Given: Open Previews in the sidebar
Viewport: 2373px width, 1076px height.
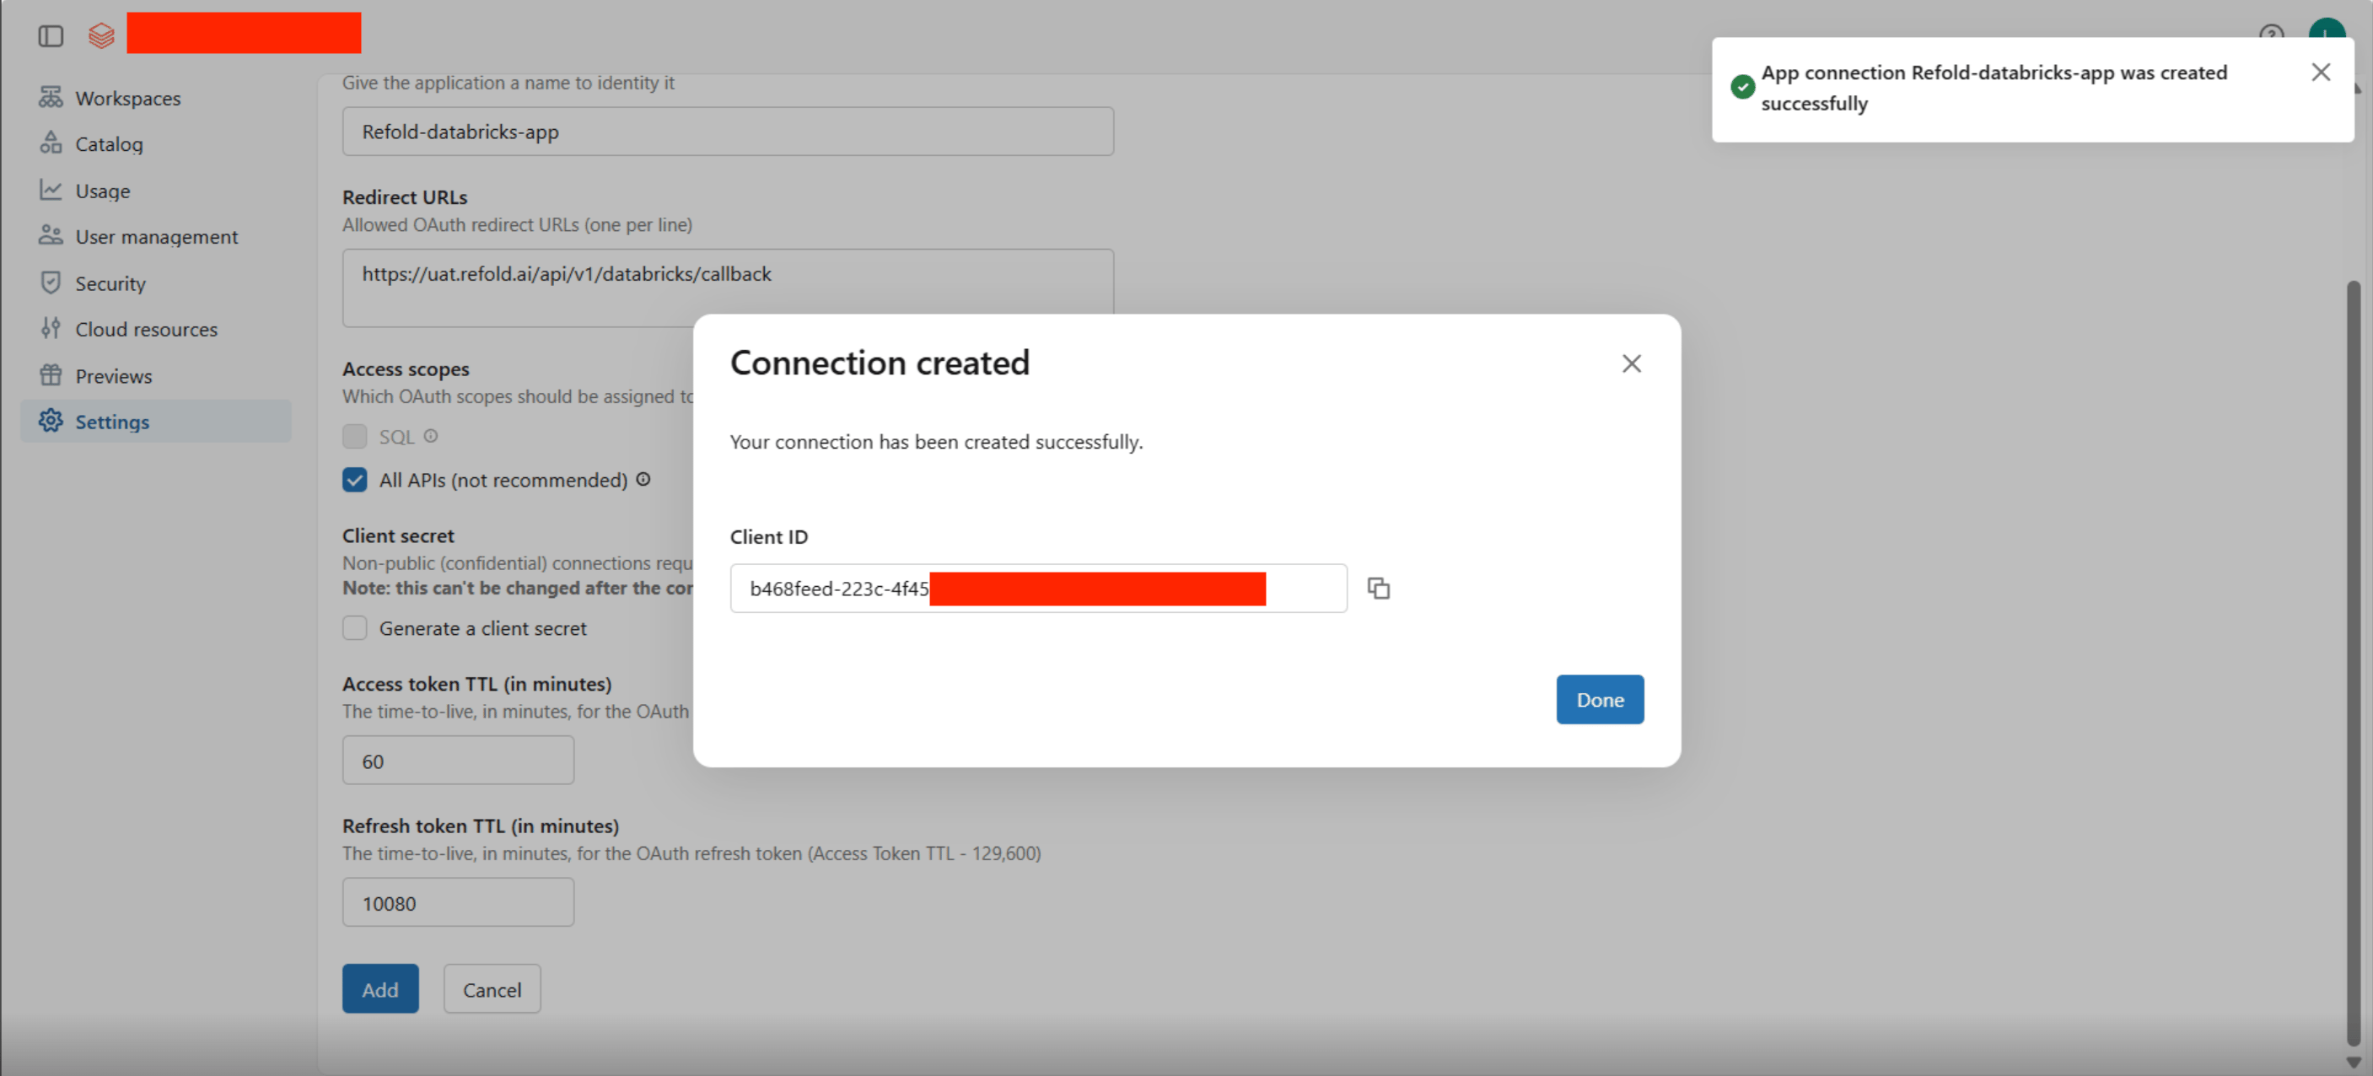Looking at the screenshot, I should point(156,376).
